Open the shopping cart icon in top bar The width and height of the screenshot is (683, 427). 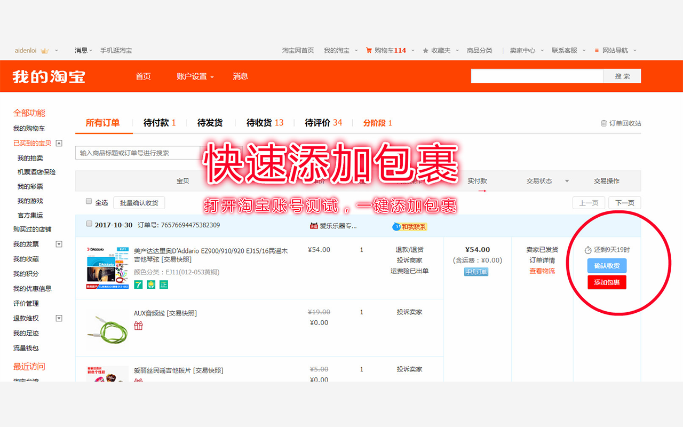coord(369,51)
